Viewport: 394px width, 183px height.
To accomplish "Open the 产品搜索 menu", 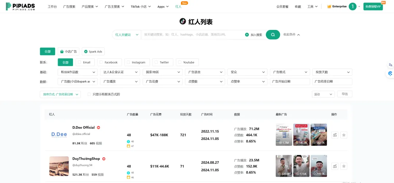I will click(x=90, y=7).
